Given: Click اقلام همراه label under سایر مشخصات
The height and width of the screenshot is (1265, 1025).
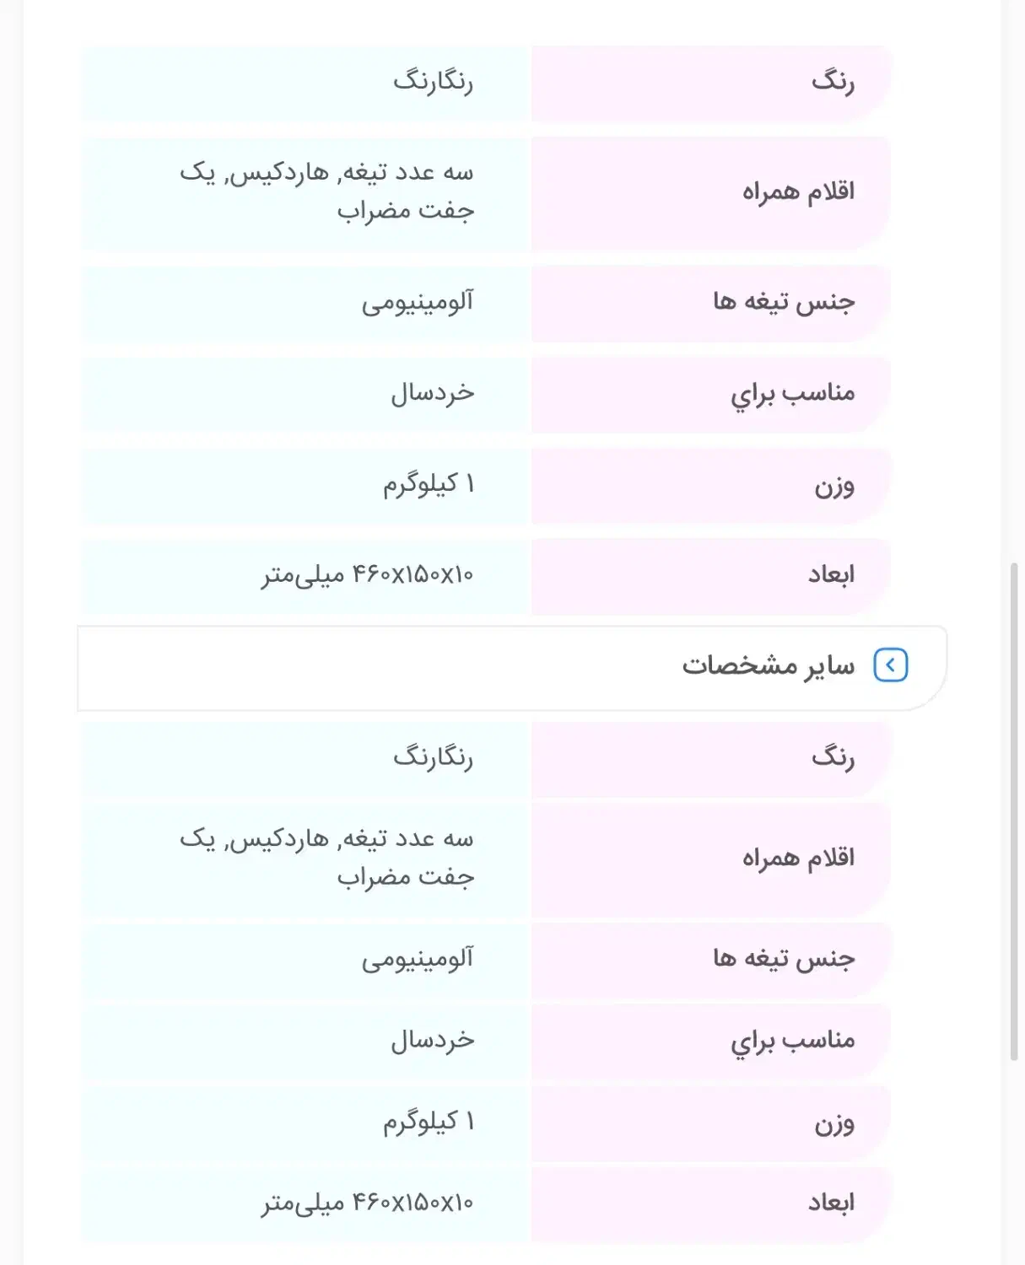Looking at the screenshot, I should tap(798, 858).
